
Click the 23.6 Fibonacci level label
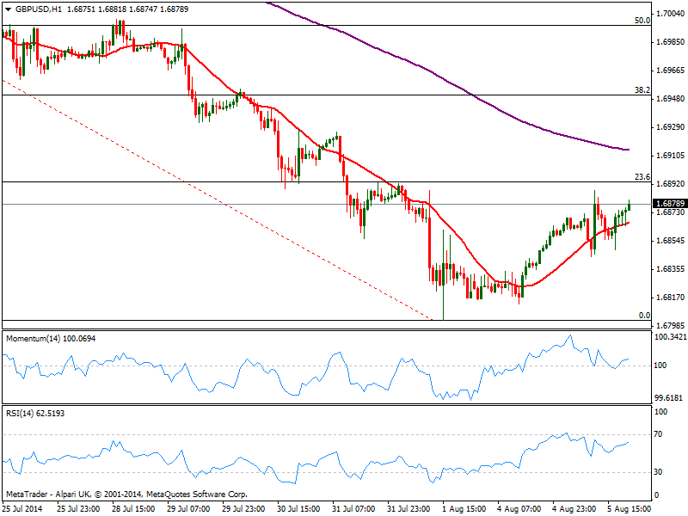click(642, 177)
